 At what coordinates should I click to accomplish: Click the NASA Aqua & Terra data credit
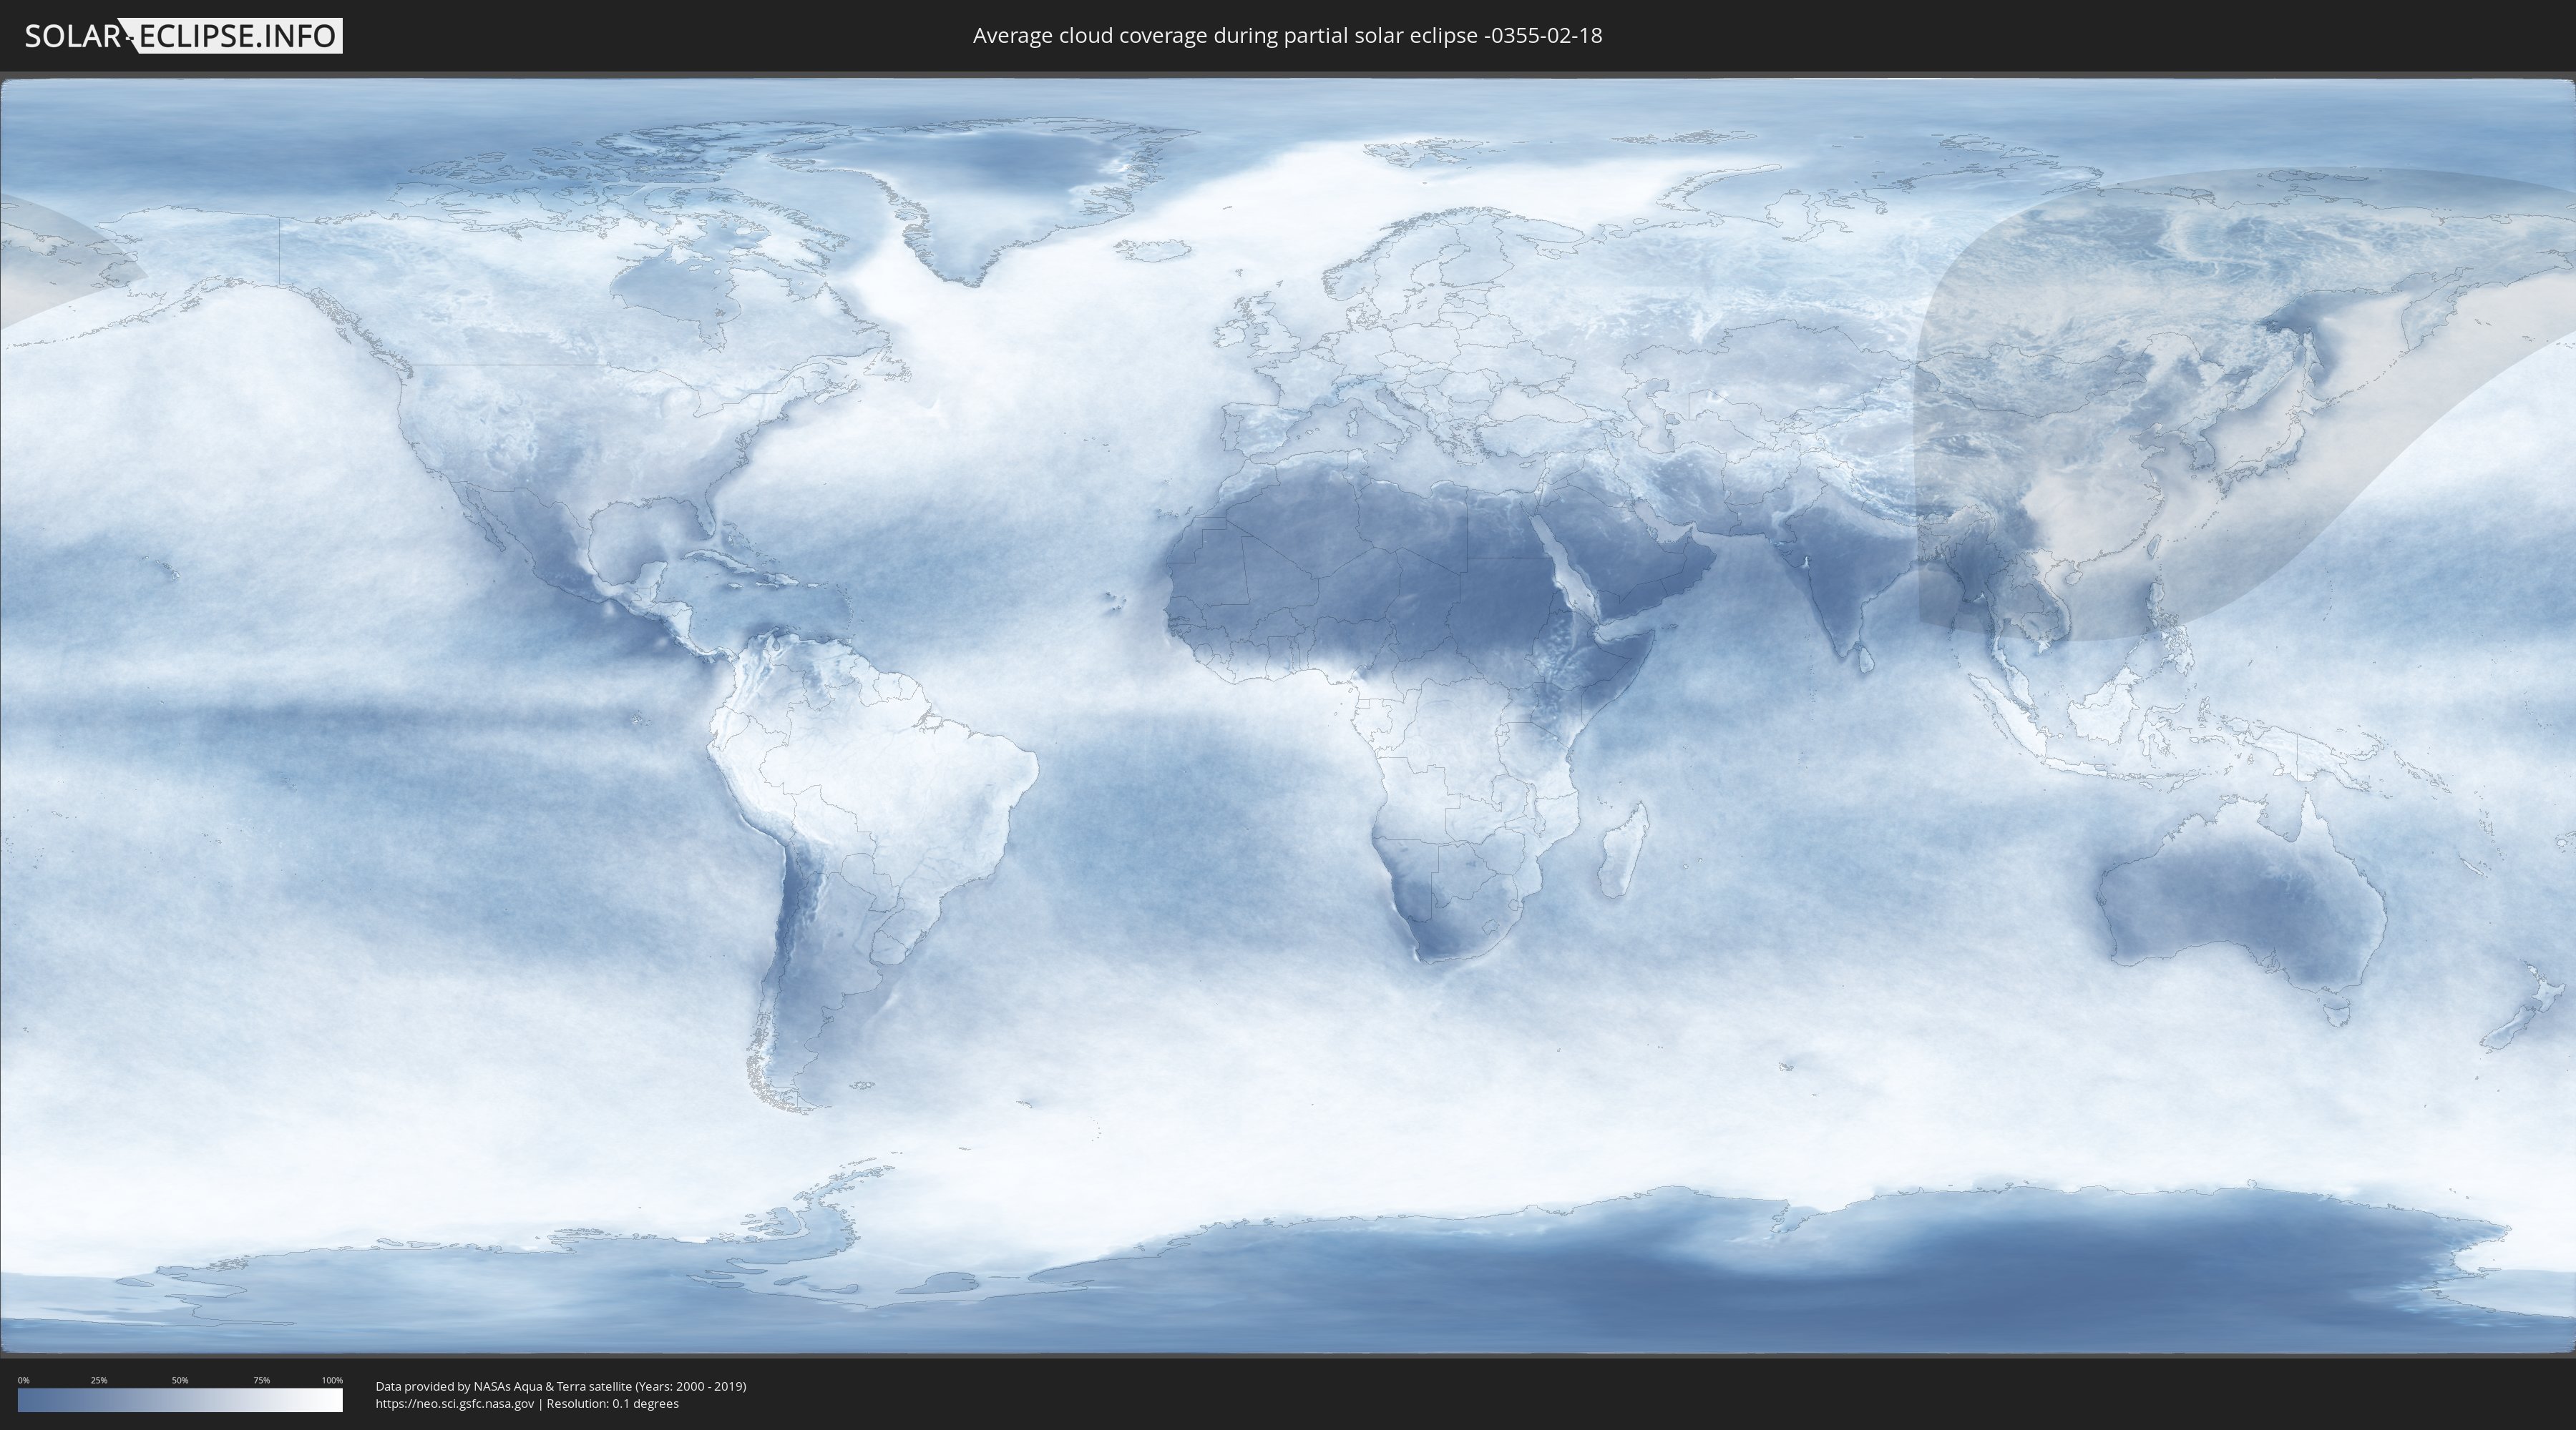560,1386
